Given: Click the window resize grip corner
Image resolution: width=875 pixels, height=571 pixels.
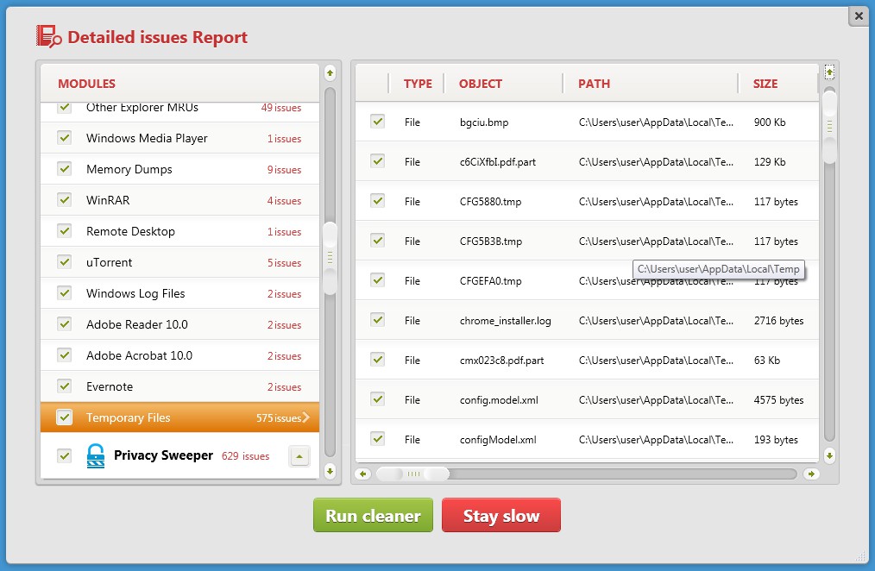Looking at the screenshot, I should tap(860, 555).
